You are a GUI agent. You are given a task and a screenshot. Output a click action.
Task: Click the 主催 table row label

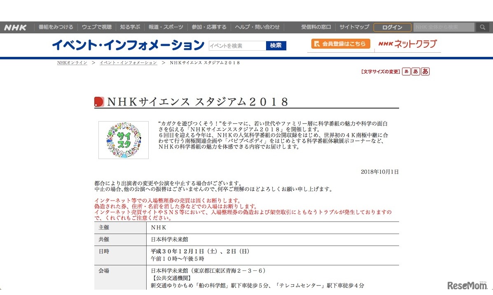click(104, 227)
